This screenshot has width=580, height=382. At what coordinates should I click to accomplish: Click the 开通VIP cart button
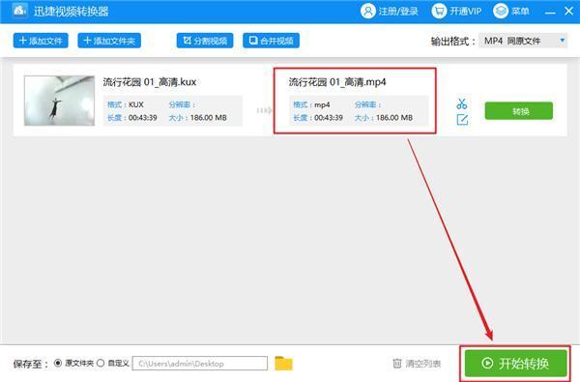(456, 11)
